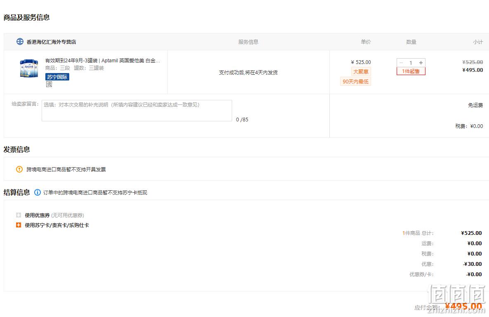Expand the 使用优惠券 section
This screenshot has height=317, width=489.
(x=19, y=215)
